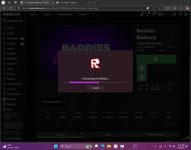This screenshot has width=191, height=150.
Task: Open Inventory in the left sidebar
Action: pos(10,64)
